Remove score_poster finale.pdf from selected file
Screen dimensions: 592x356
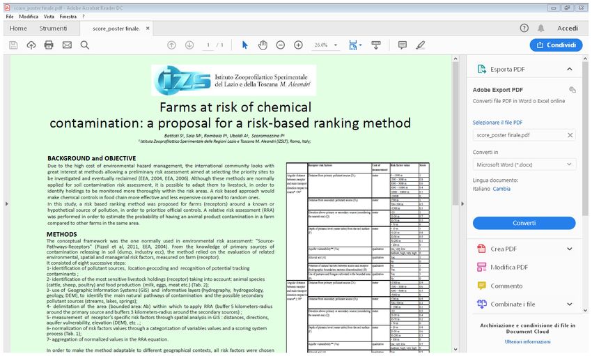tap(570, 135)
